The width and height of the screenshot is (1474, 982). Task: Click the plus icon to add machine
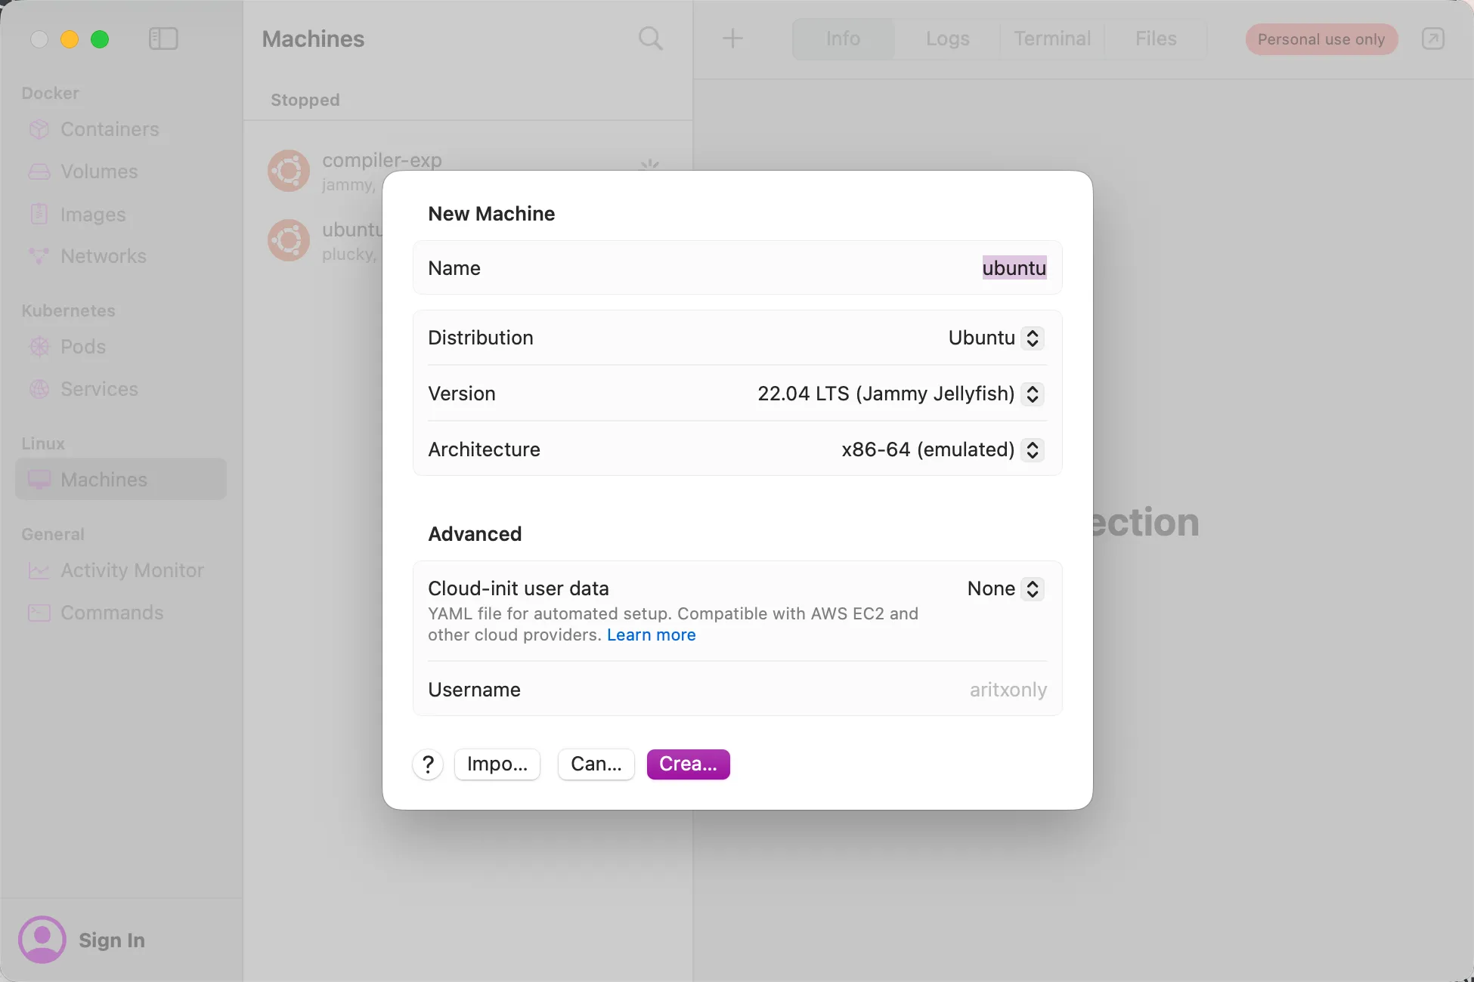click(732, 39)
